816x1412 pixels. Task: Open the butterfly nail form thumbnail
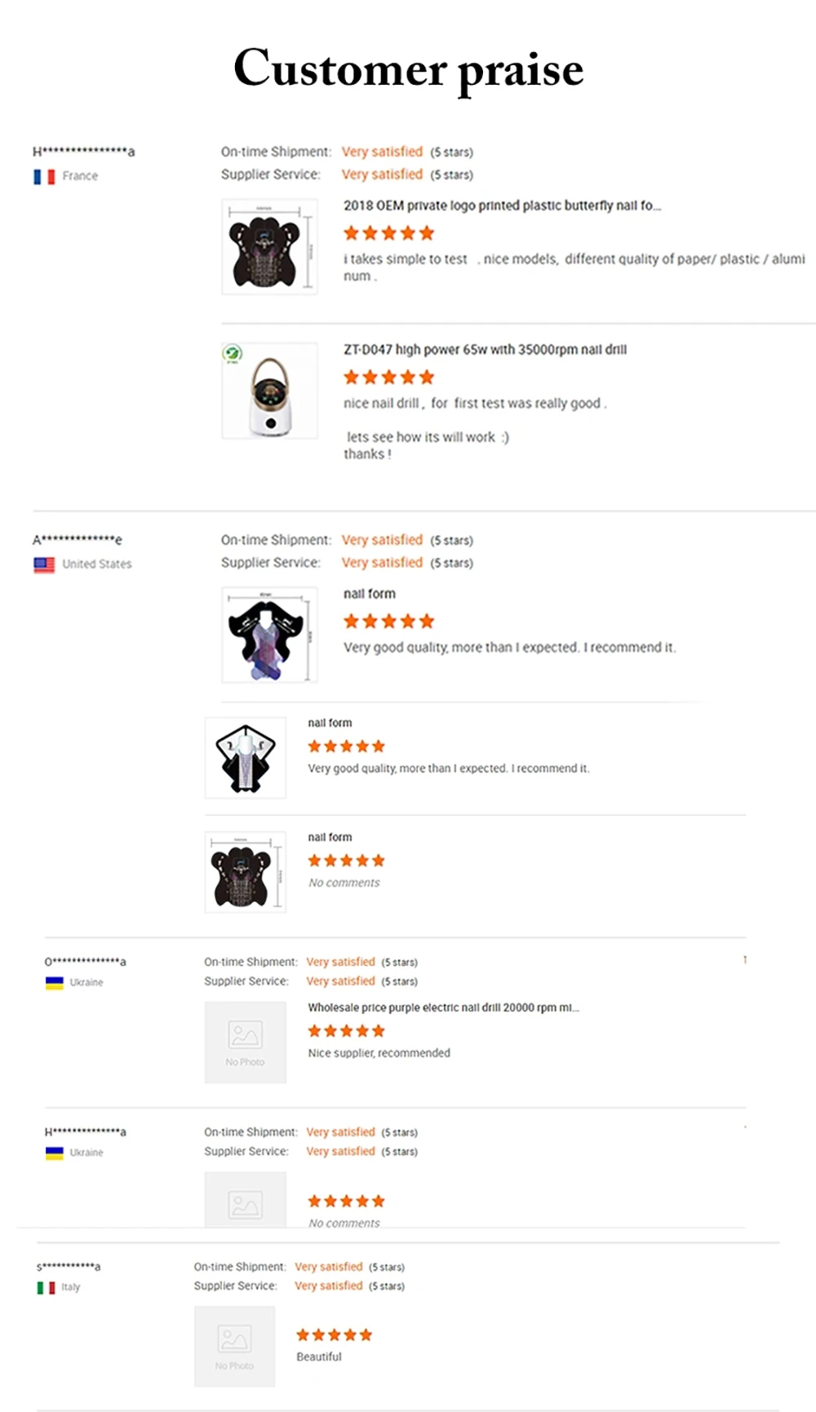(269, 247)
